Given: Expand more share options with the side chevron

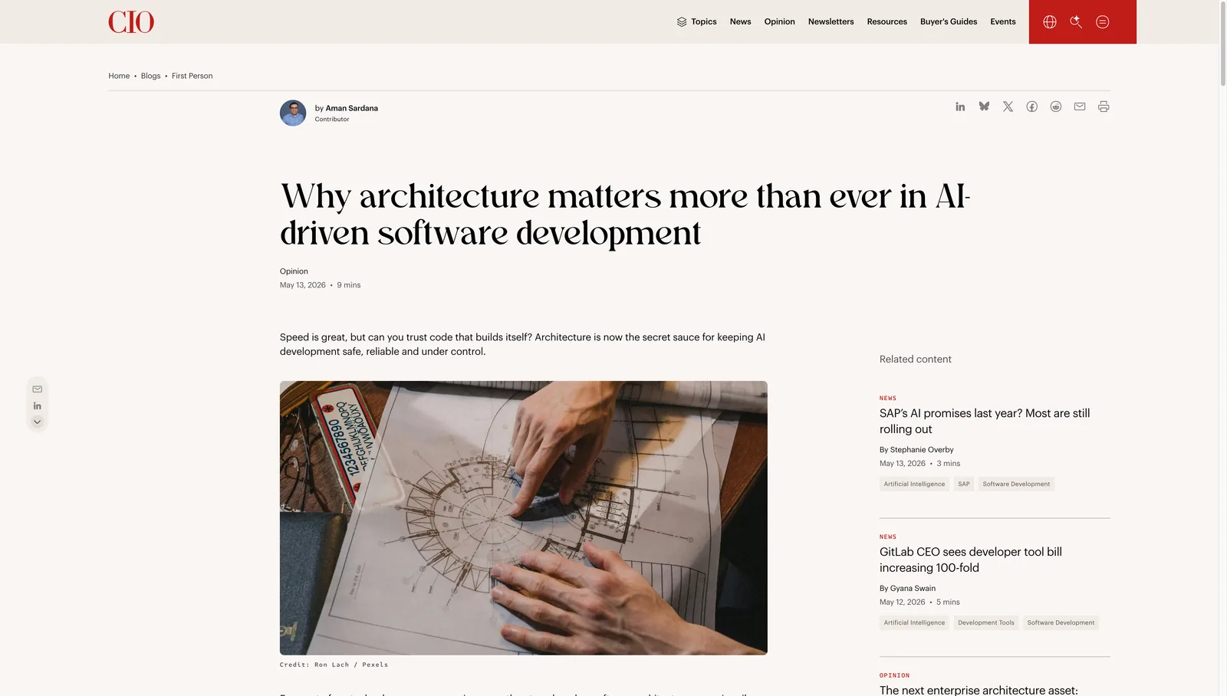Looking at the screenshot, I should pos(37,422).
